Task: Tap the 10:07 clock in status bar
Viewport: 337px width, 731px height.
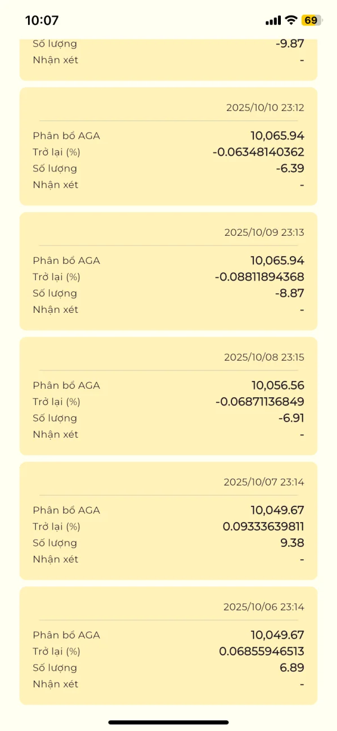Action: (42, 20)
